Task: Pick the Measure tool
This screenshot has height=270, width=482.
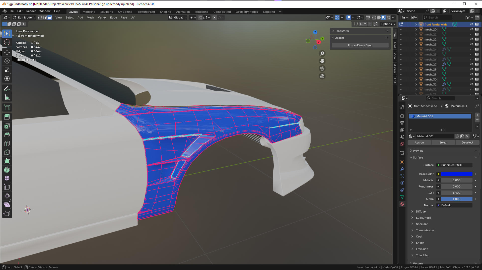Action: tap(7, 97)
